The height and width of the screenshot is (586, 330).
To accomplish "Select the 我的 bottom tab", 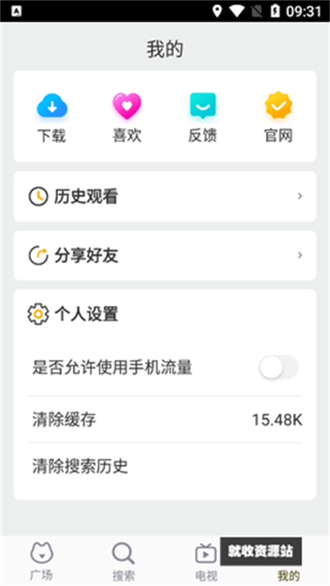I will click(x=288, y=576).
